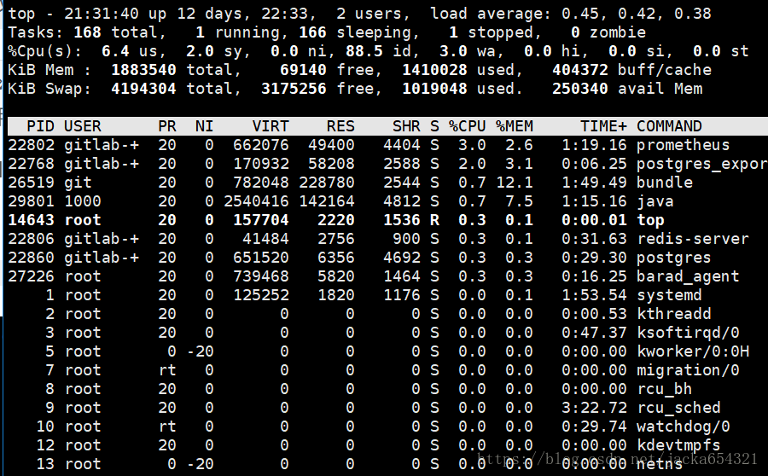This screenshot has height=476, width=768.
Task: Click the rcu_bh command name
Action: pyautogui.click(x=664, y=389)
